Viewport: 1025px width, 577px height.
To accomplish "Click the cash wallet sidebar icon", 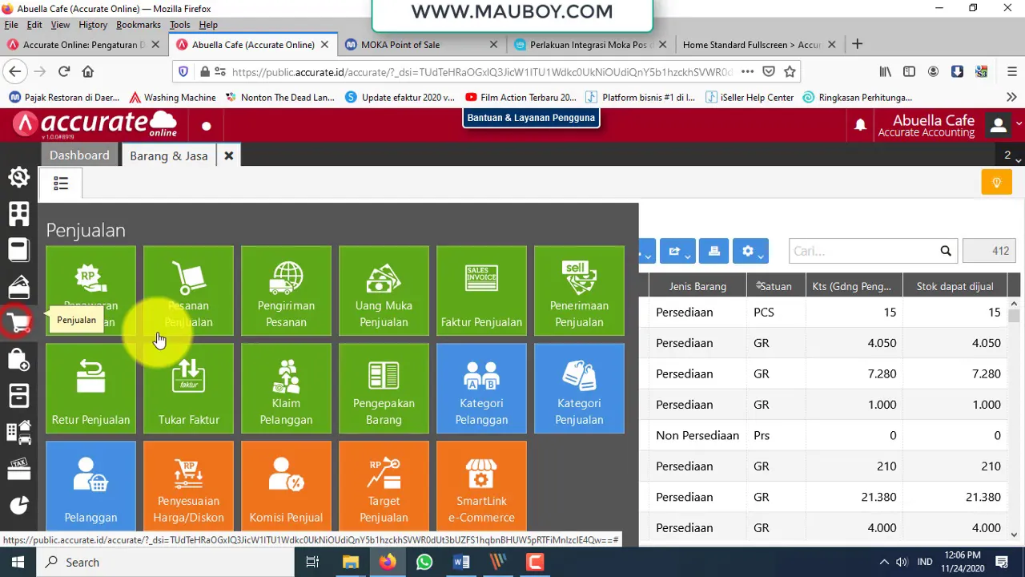I will click(x=19, y=286).
